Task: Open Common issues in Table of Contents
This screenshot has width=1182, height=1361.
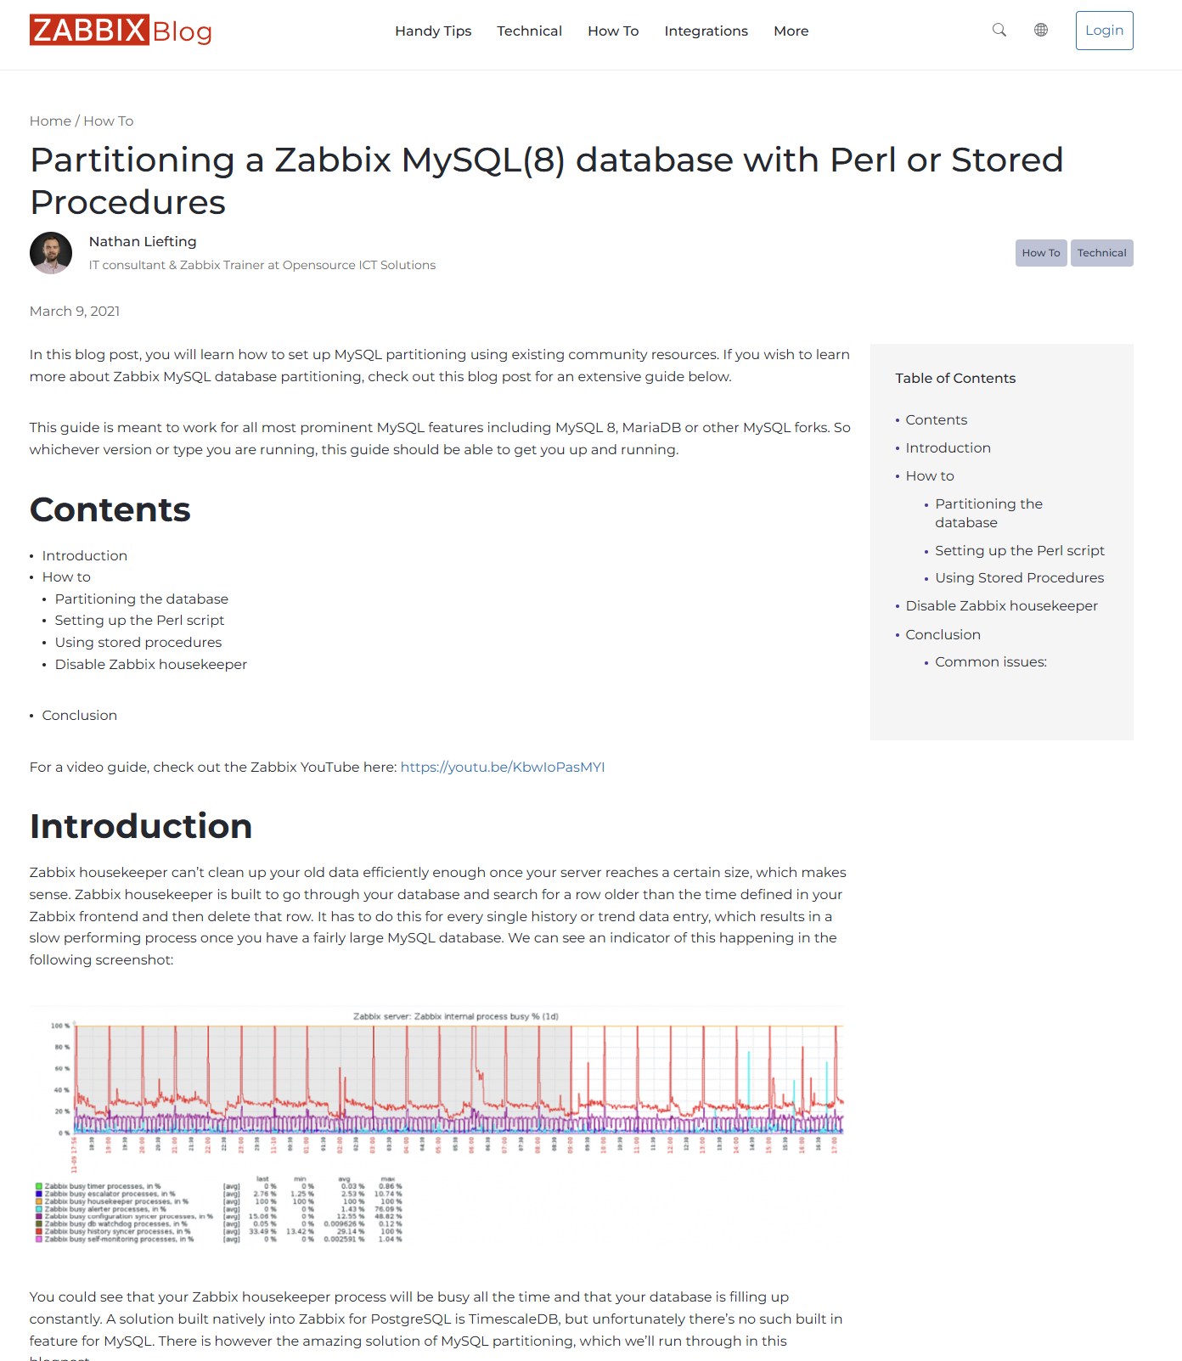Action: coord(990,662)
